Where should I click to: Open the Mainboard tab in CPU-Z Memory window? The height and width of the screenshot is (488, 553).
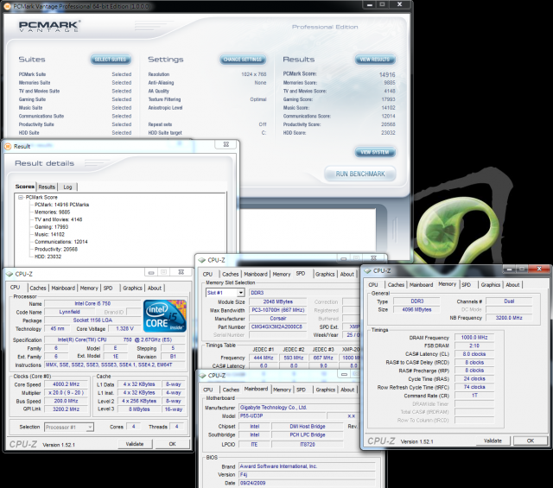[x=421, y=285]
